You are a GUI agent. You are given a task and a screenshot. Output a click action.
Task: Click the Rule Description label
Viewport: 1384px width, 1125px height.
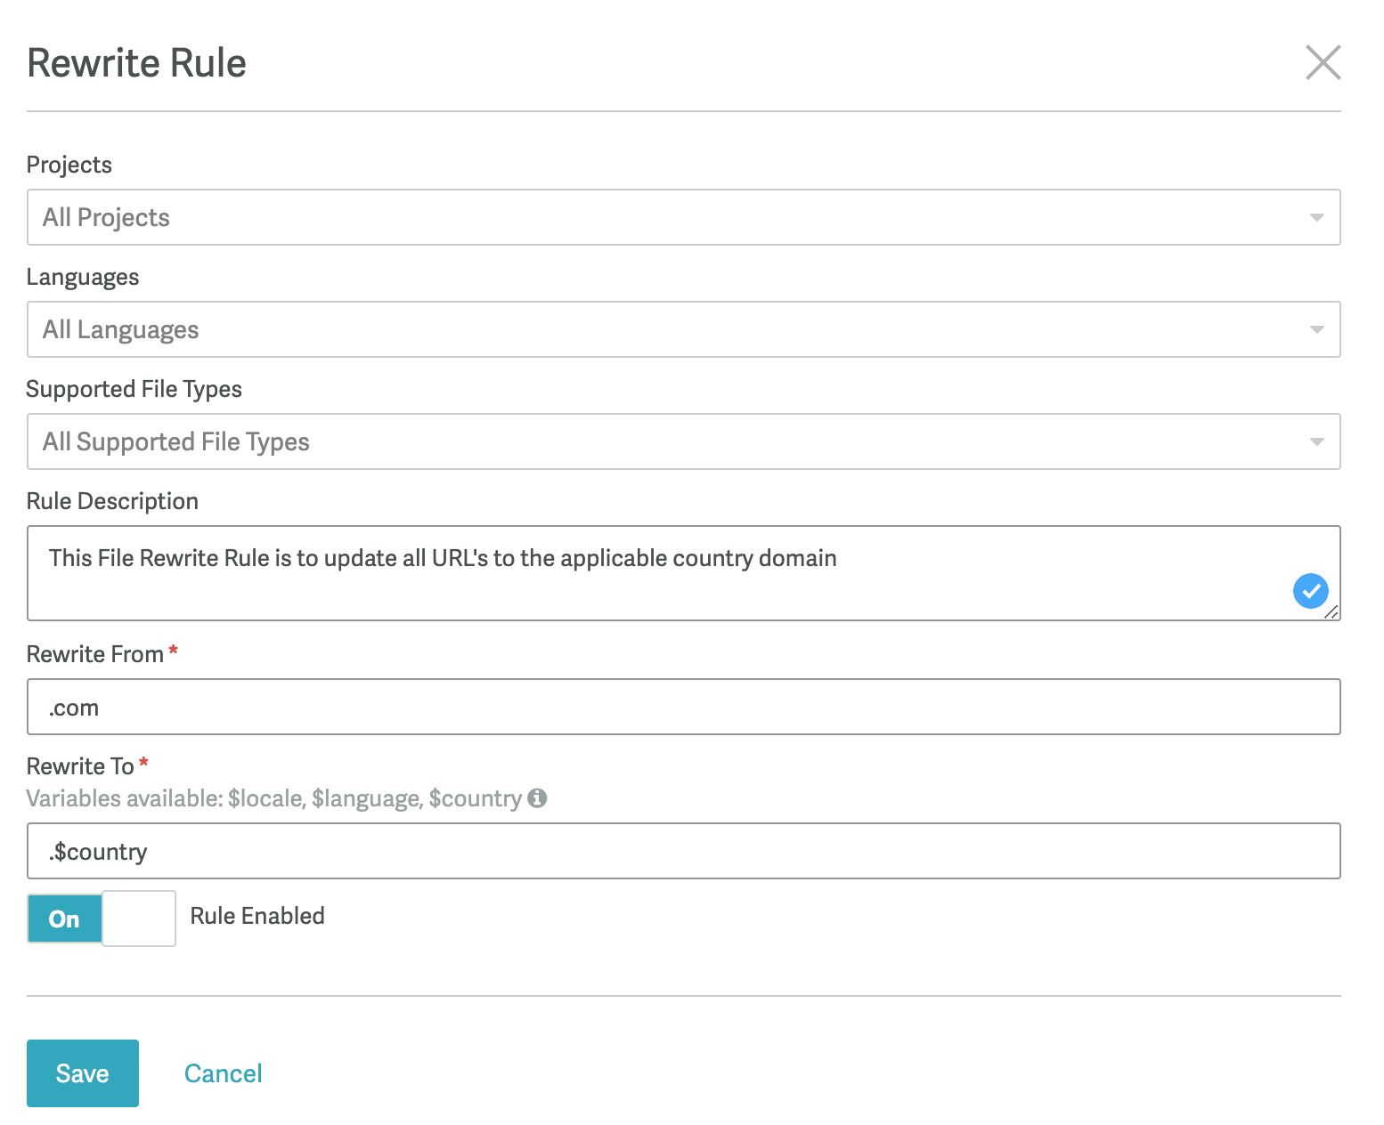pyautogui.click(x=112, y=501)
